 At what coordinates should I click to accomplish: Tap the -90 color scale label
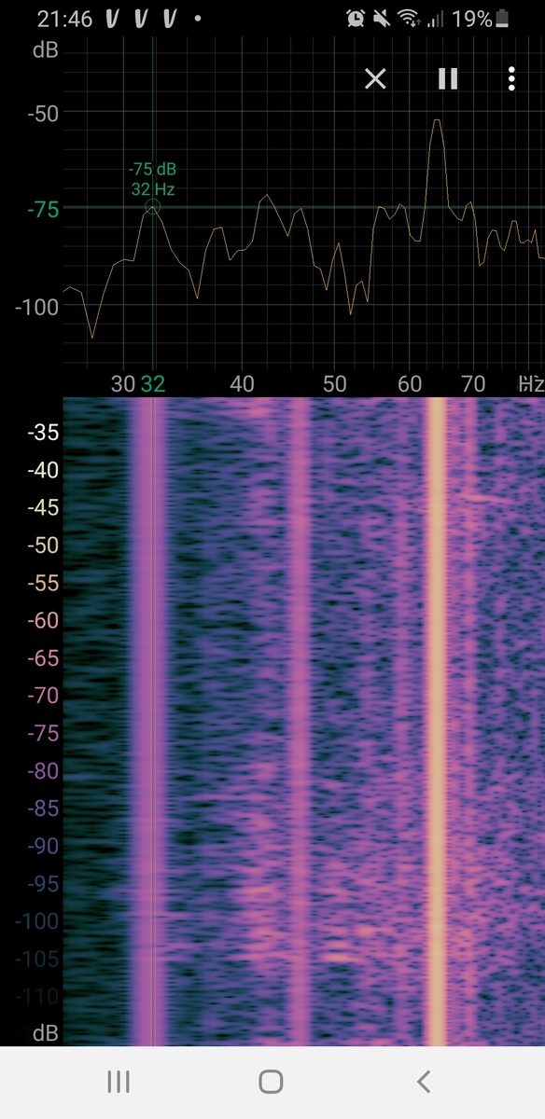pos(43,846)
